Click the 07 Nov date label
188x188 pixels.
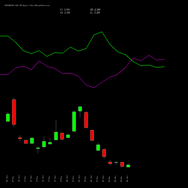13,179
